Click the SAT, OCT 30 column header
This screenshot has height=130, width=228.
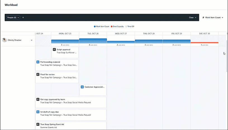(x=205, y=34)
